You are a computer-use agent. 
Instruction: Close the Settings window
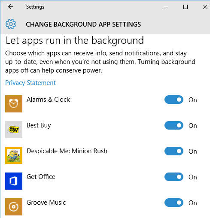tap(205, 7)
